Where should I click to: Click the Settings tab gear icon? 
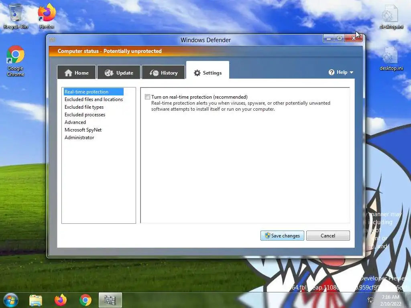pos(197,73)
